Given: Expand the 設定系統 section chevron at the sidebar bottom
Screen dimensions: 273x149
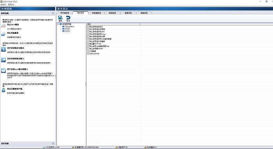Looking at the screenshot, I should (x=53, y=144).
